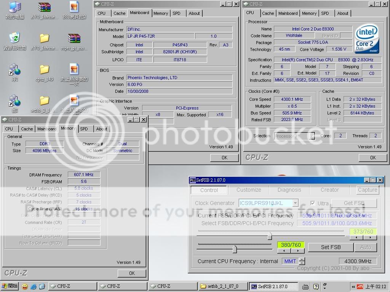Click right arrow under 380/760 value

(x=298, y=251)
